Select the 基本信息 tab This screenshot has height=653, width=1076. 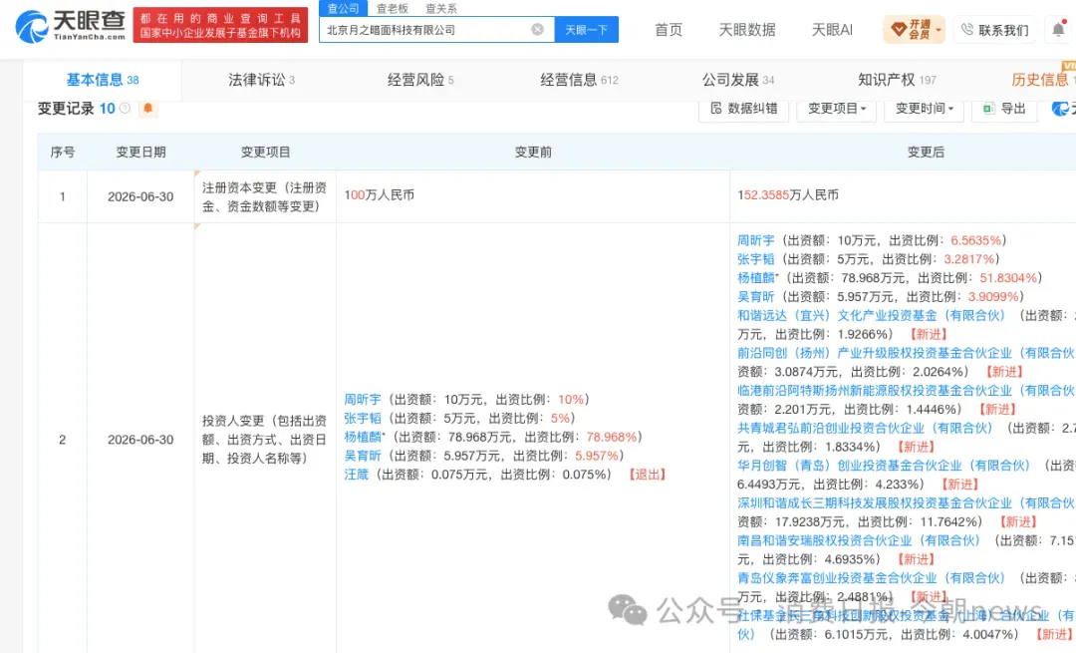click(x=103, y=80)
